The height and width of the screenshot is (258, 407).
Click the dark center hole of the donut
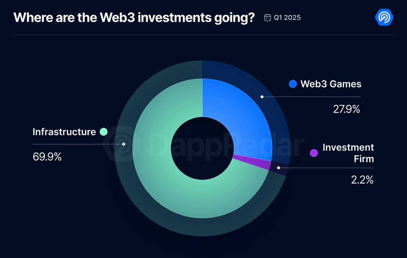click(x=202, y=148)
